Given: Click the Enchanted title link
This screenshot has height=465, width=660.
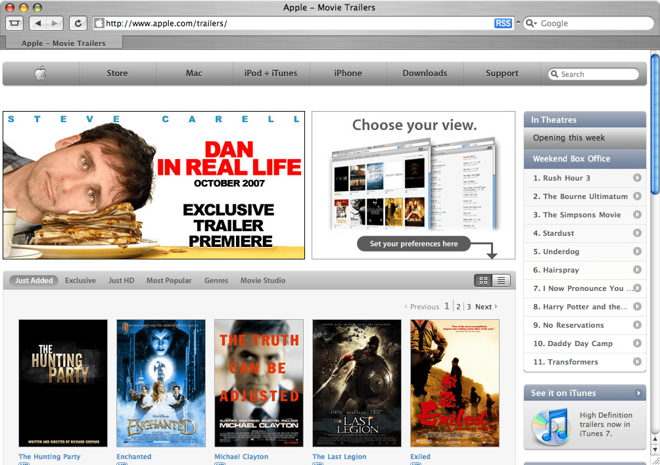Looking at the screenshot, I should pos(134,456).
